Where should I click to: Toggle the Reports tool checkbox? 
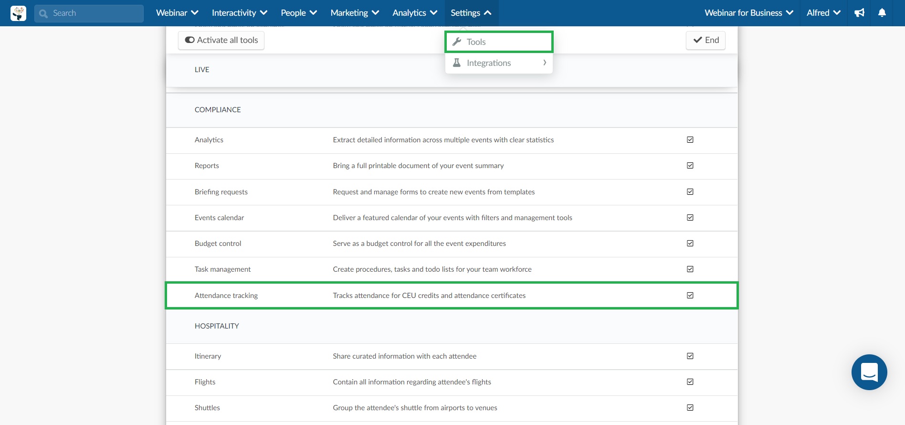(x=690, y=165)
